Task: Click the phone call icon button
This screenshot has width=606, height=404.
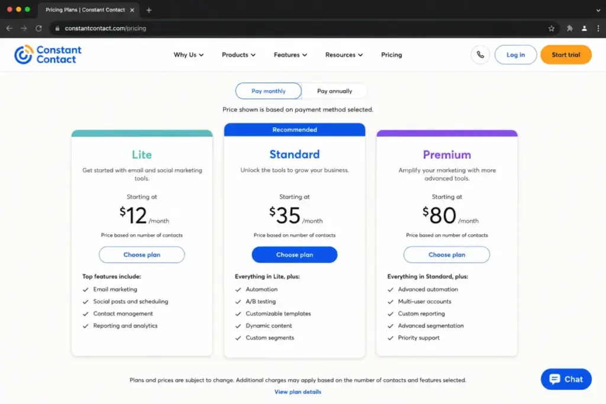Action: 480,54
